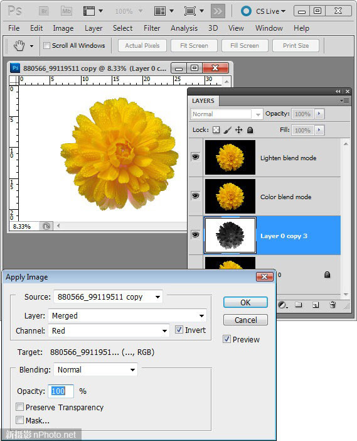Open the Source dropdown in Apply Image

[x=108, y=297]
